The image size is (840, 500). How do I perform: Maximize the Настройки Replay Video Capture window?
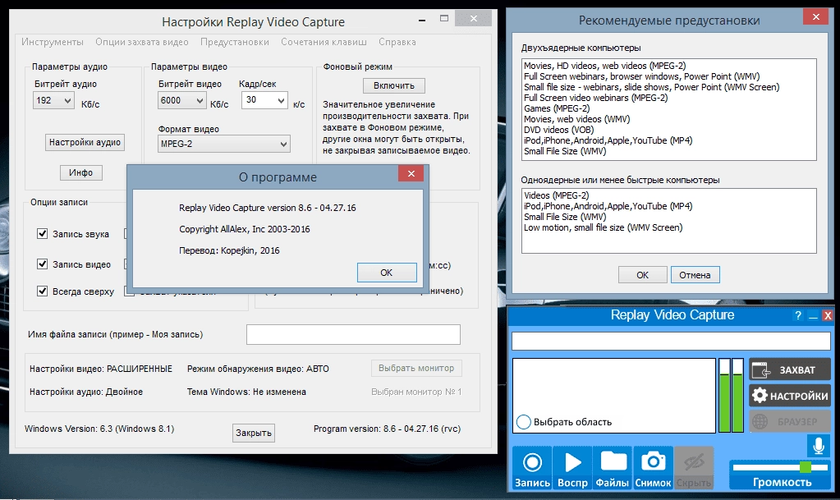coord(443,18)
